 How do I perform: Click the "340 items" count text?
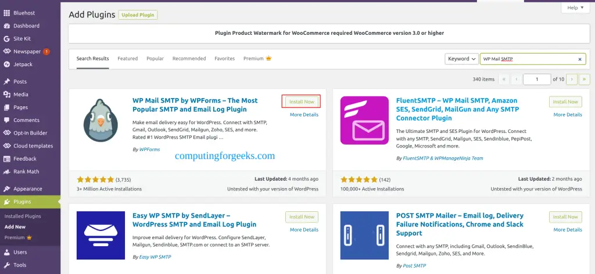click(x=483, y=79)
